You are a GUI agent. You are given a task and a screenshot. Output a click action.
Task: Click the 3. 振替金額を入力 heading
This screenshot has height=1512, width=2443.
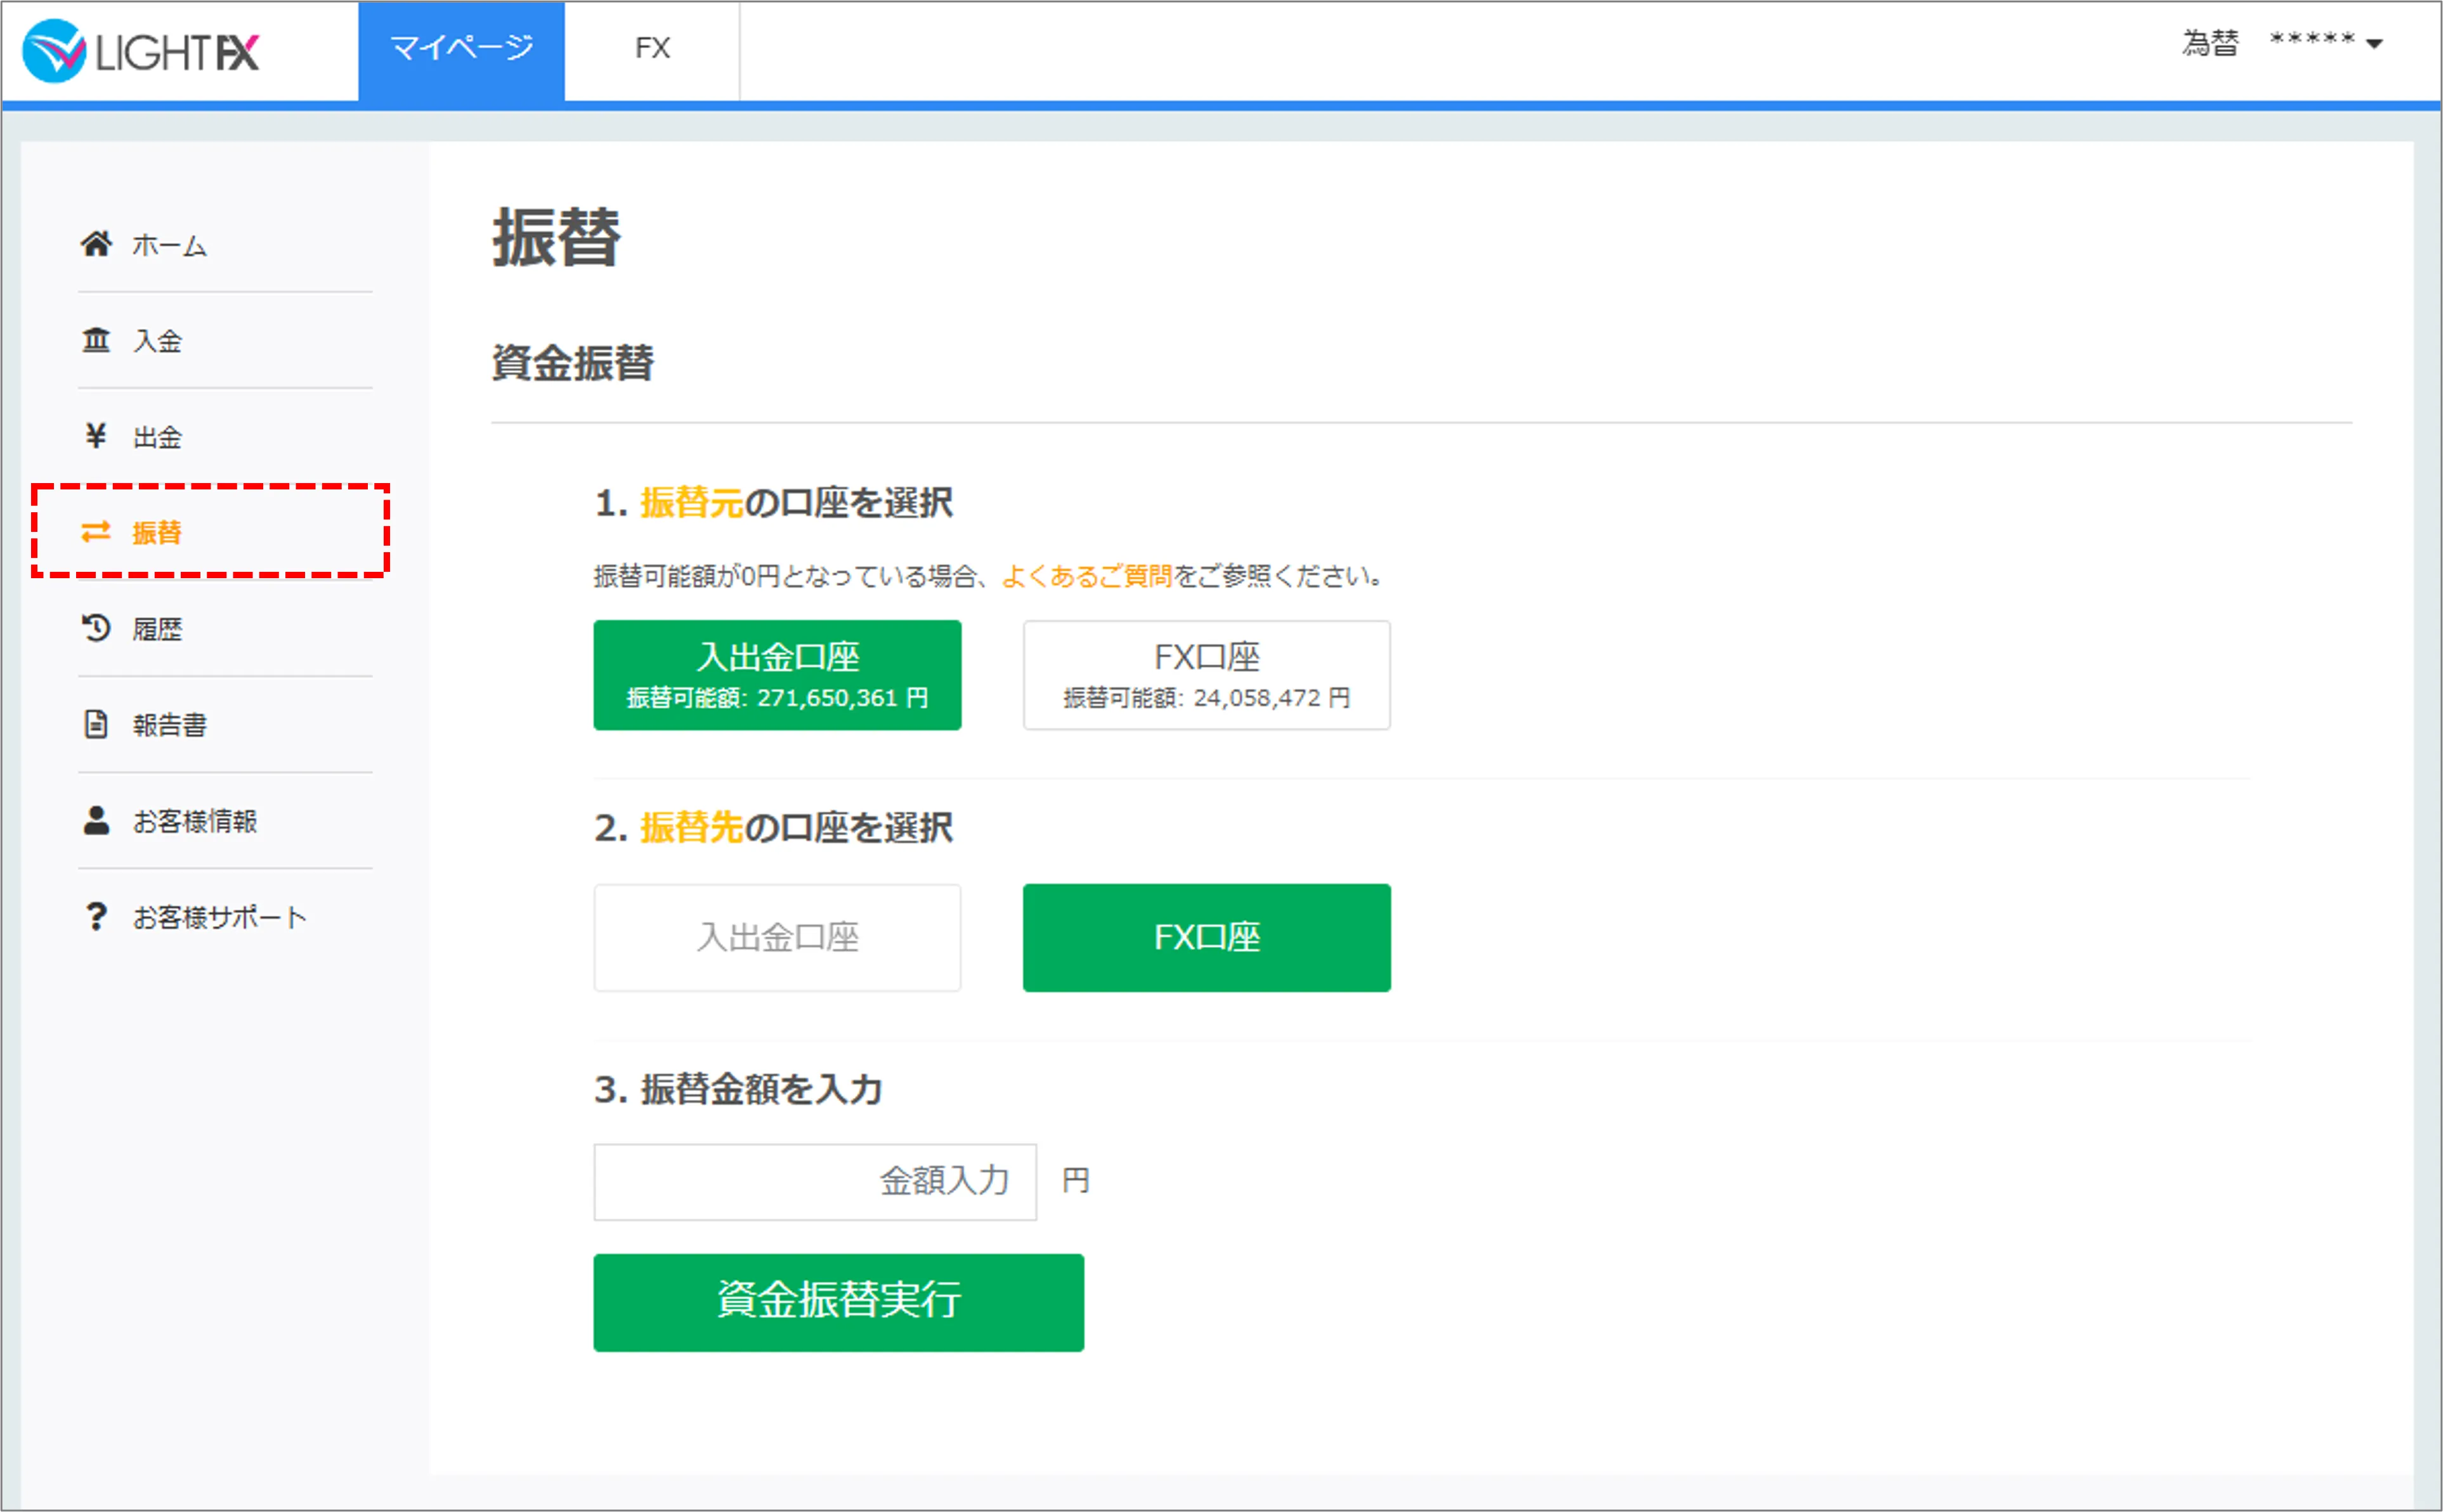(x=738, y=1089)
